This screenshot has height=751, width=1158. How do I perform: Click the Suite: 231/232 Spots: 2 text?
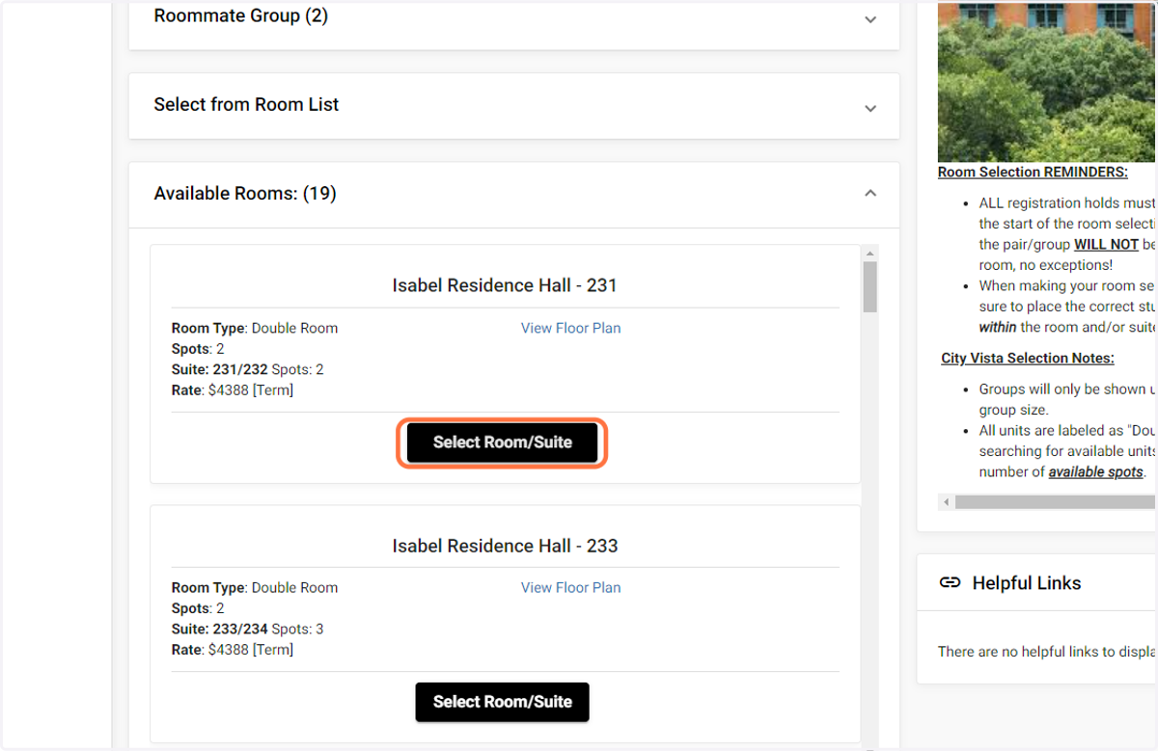coord(248,369)
